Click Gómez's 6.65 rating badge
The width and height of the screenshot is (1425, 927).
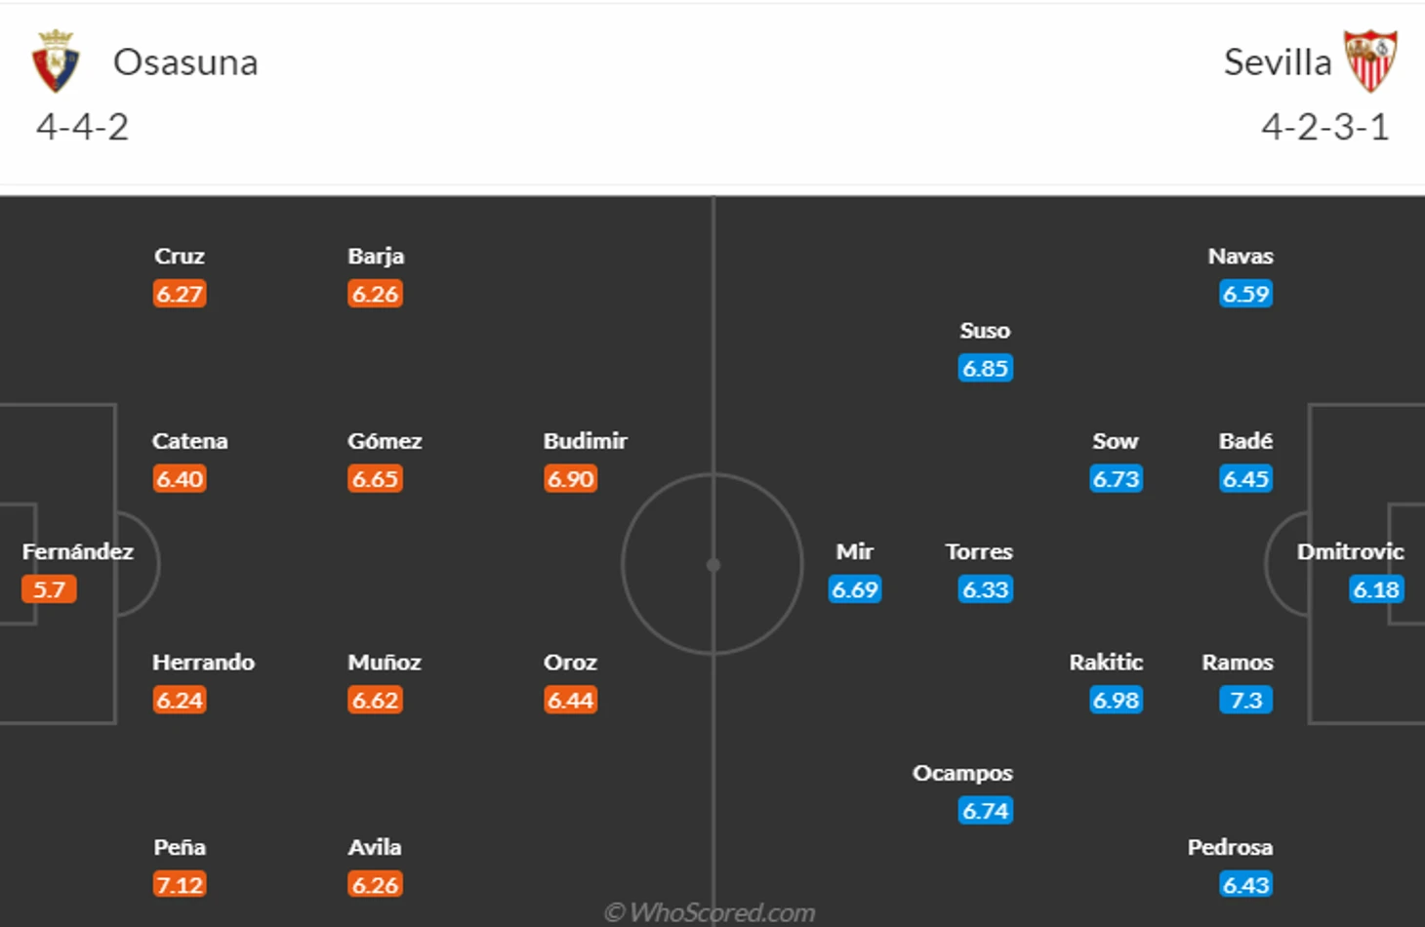tap(376, 479)
